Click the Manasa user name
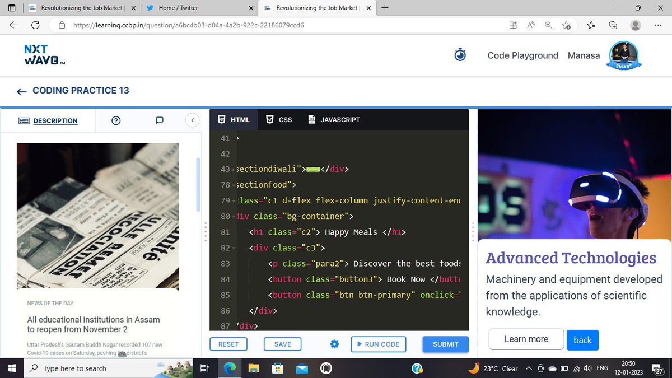672x378 pixels. 584,55
